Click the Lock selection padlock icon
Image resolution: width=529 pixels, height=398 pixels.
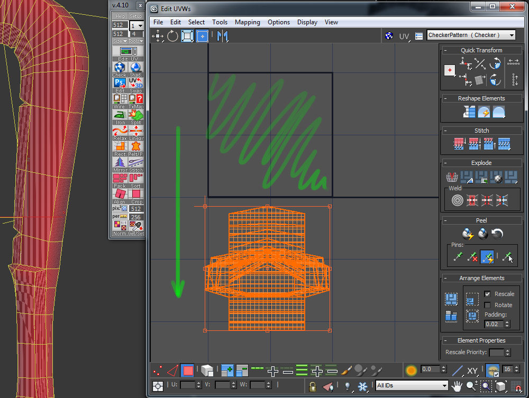point(313,386)
